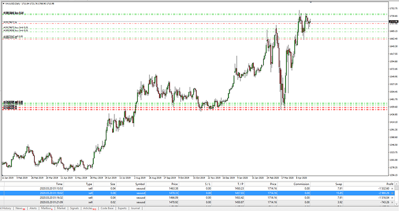This screenshot has width=399, height=211.
Task: Switch to the Code Base tab
Action: click(107, 209)
